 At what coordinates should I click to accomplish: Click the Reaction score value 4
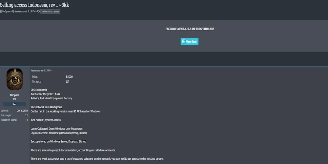click(27, 120)
